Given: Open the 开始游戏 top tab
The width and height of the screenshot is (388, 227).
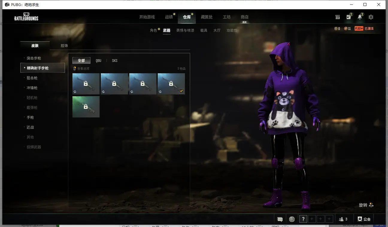Looking at the screenshot, I should coord(147,17).
